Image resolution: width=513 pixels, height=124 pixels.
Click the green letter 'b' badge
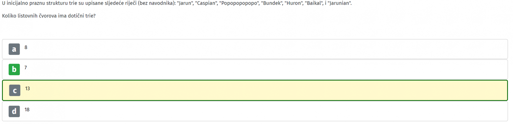coord(14,69)
